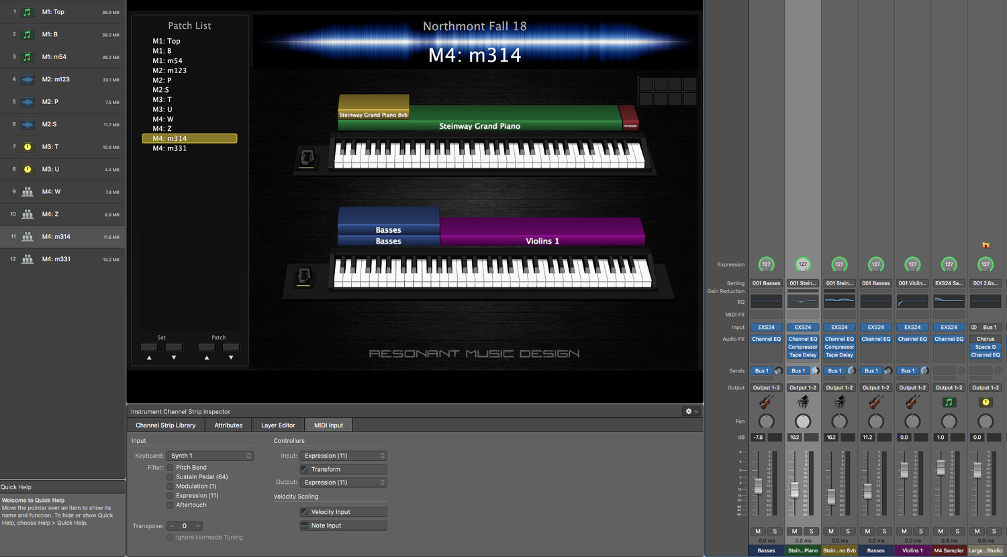1007x557 pixels.
Task: Solo the M4 Sampler channel strip
Action: [x=957, y=531]
